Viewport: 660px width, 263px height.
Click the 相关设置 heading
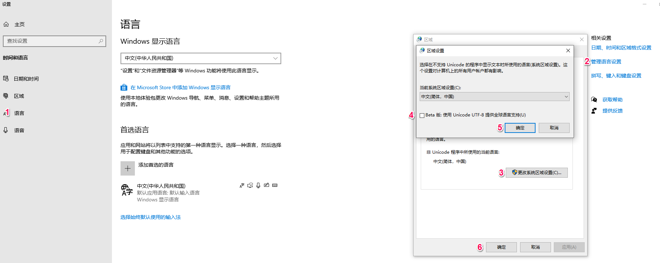tap(601, 38)
